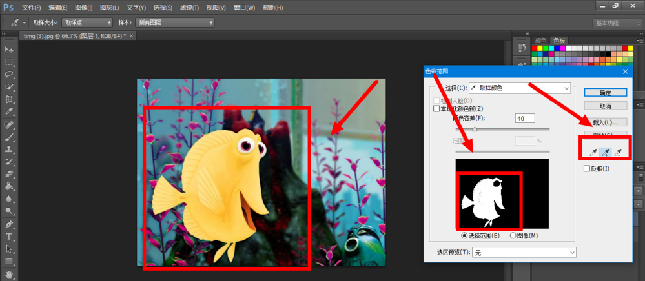Select the Crop tool
The height and width of the screenshot is (281, 645).
click(x=8, y=99)
